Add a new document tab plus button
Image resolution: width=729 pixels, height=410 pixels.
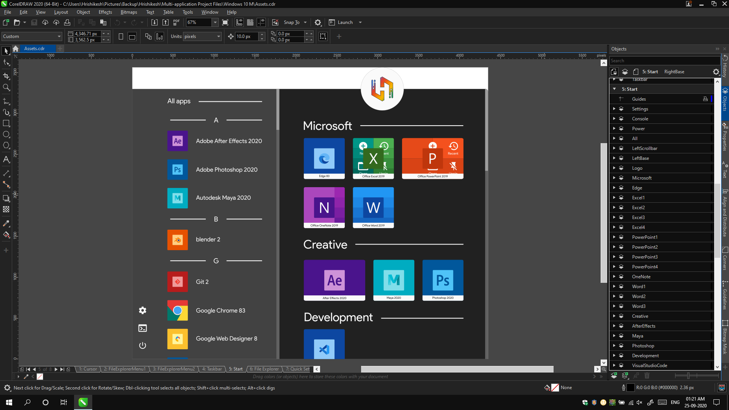tap(60, 49)
